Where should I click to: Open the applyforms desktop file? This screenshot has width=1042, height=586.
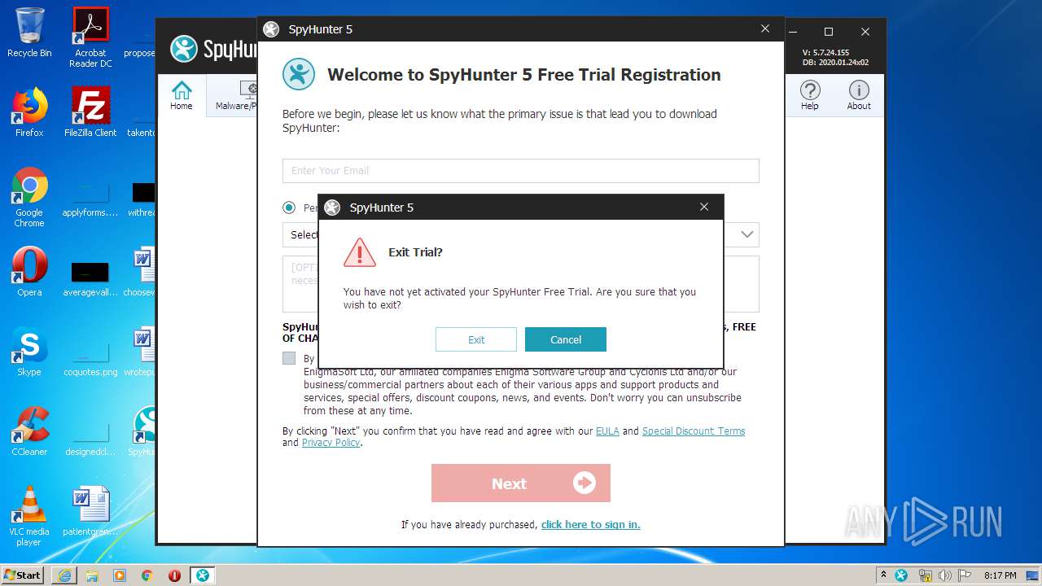point(90,199)
